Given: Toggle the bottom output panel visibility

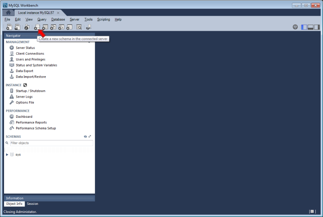Looking at the screenshot, I should [x=310, y=27].
